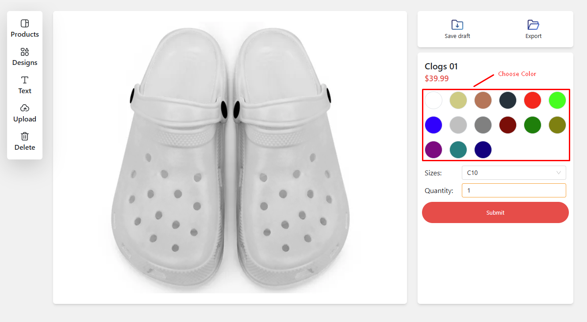Select the teal color swatch
The height and width of the screenshot is (322, 587).
[458, 150]
